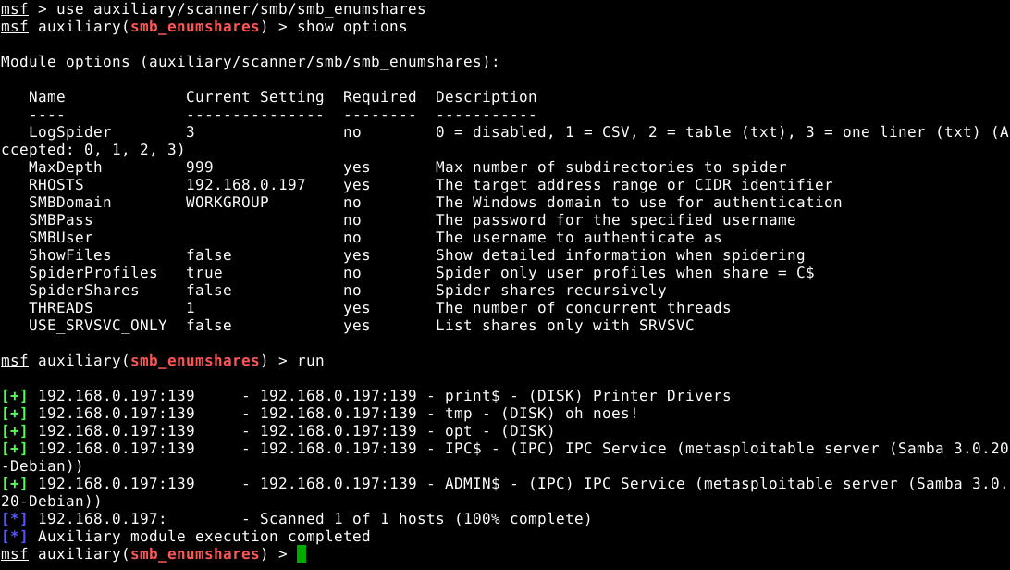
Task: Click the SMBUser option name
Action: [60, 238]
